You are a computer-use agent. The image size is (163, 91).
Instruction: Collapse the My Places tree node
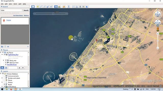[1, 53]
